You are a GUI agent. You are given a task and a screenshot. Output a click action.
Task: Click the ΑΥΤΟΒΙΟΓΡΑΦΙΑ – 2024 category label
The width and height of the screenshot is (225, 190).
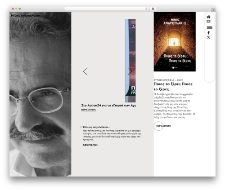point(168,80)
